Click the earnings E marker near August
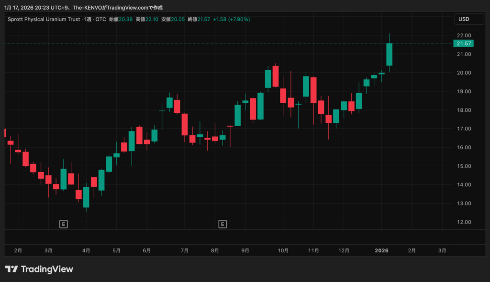The height and width of the screenshot is (282, 490). (x=222, y=224)
